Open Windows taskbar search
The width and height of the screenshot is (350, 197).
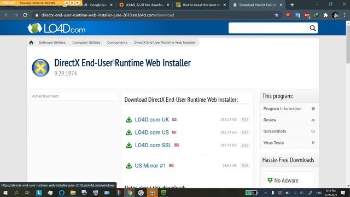(16, 193)
